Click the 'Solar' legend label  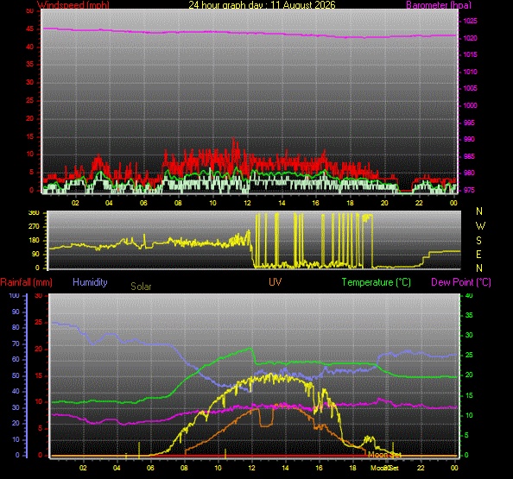coord(141,287)
